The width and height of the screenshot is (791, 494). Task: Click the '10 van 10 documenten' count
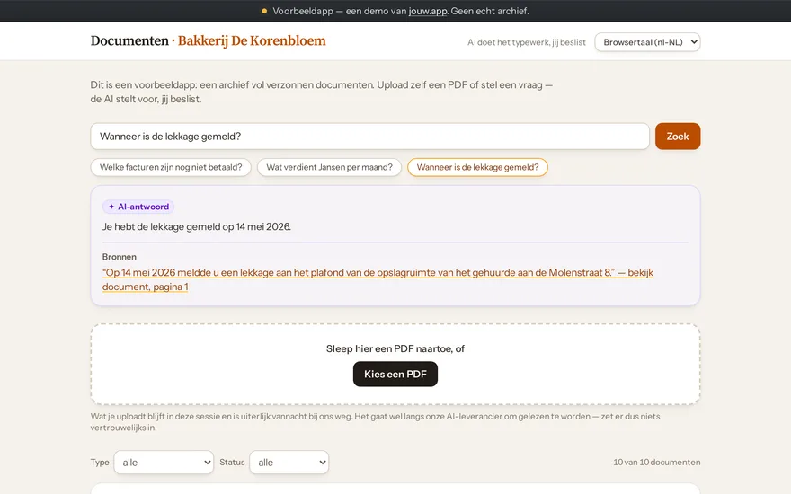pos(657,463)
